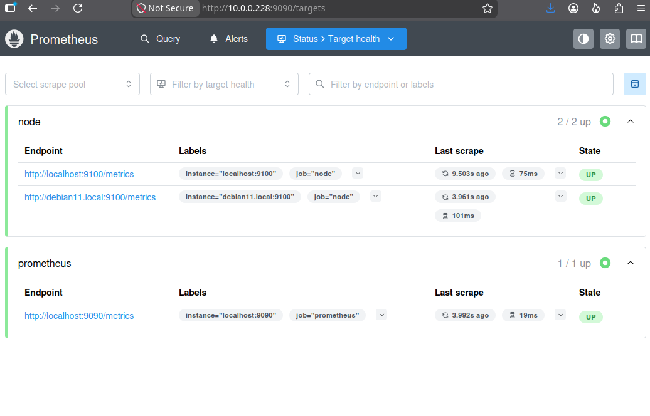The height and width of the screenshot is (416, 650).
Task: Click the Prometheus flame logo
Action: point(14,39)
